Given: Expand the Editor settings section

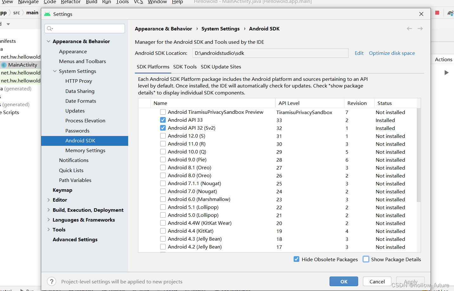Looking at the screenshot, I should 49,200.
